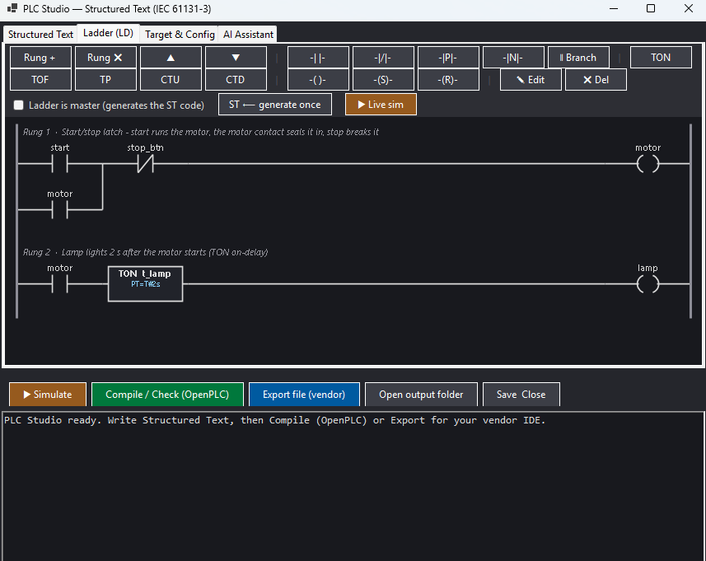The image size is (706, 561).
Task: Select the lamp output coil
Action: click(648, 284)
